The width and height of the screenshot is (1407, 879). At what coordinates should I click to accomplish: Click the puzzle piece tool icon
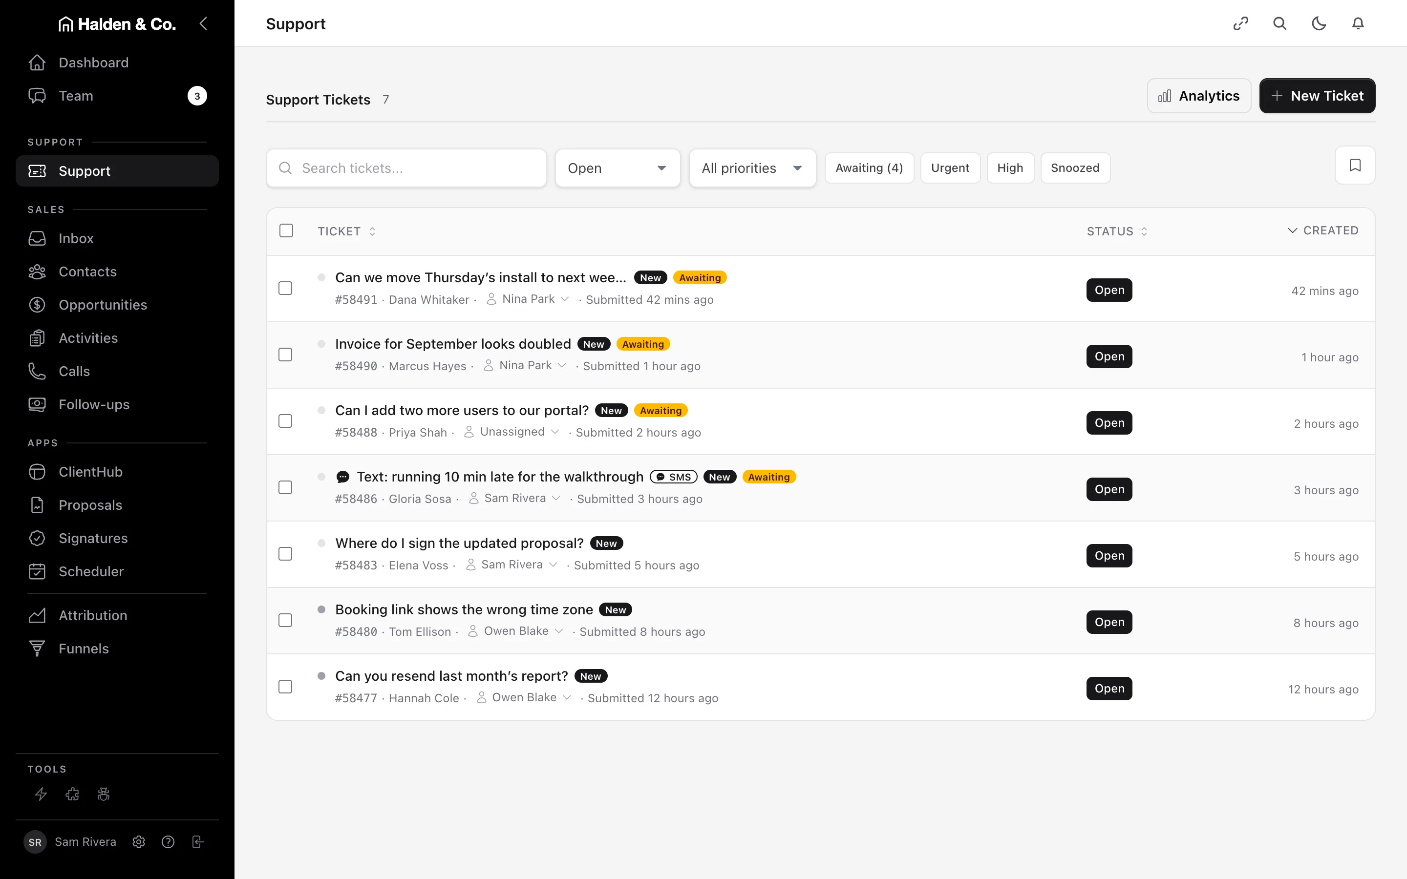tap(72, 794)
